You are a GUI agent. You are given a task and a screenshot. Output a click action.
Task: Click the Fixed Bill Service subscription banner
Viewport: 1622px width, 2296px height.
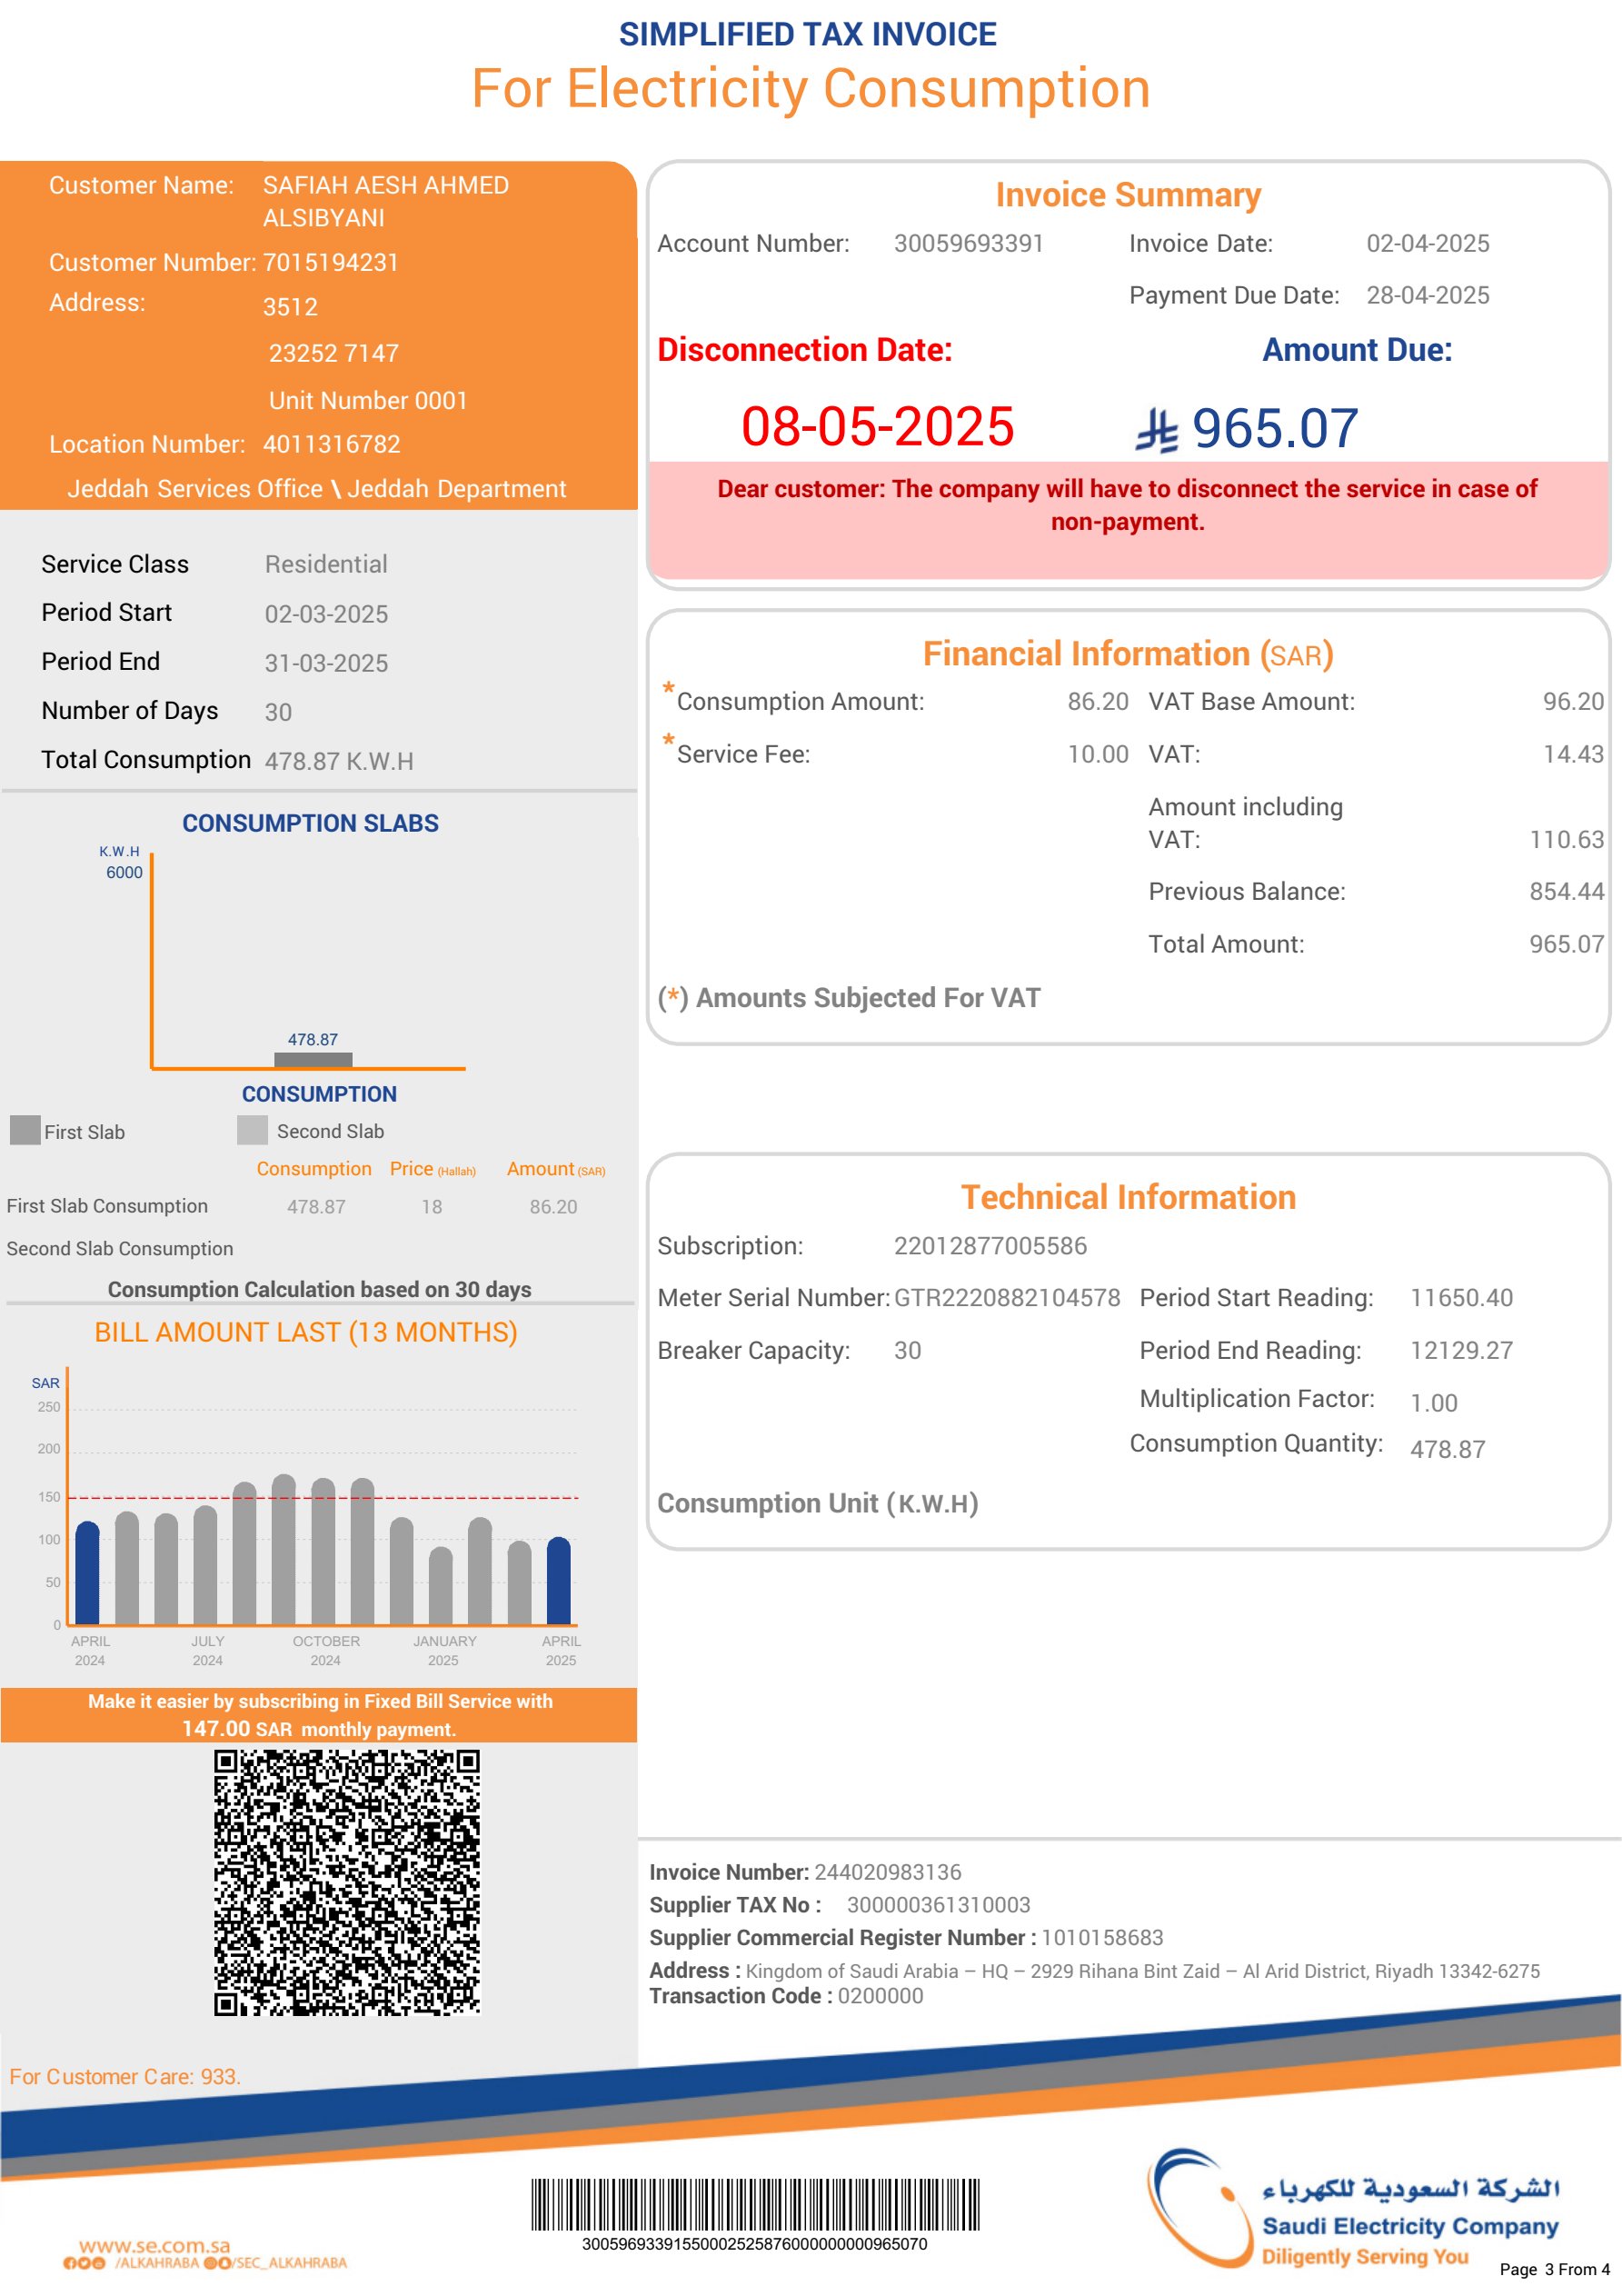[319, 1715]
